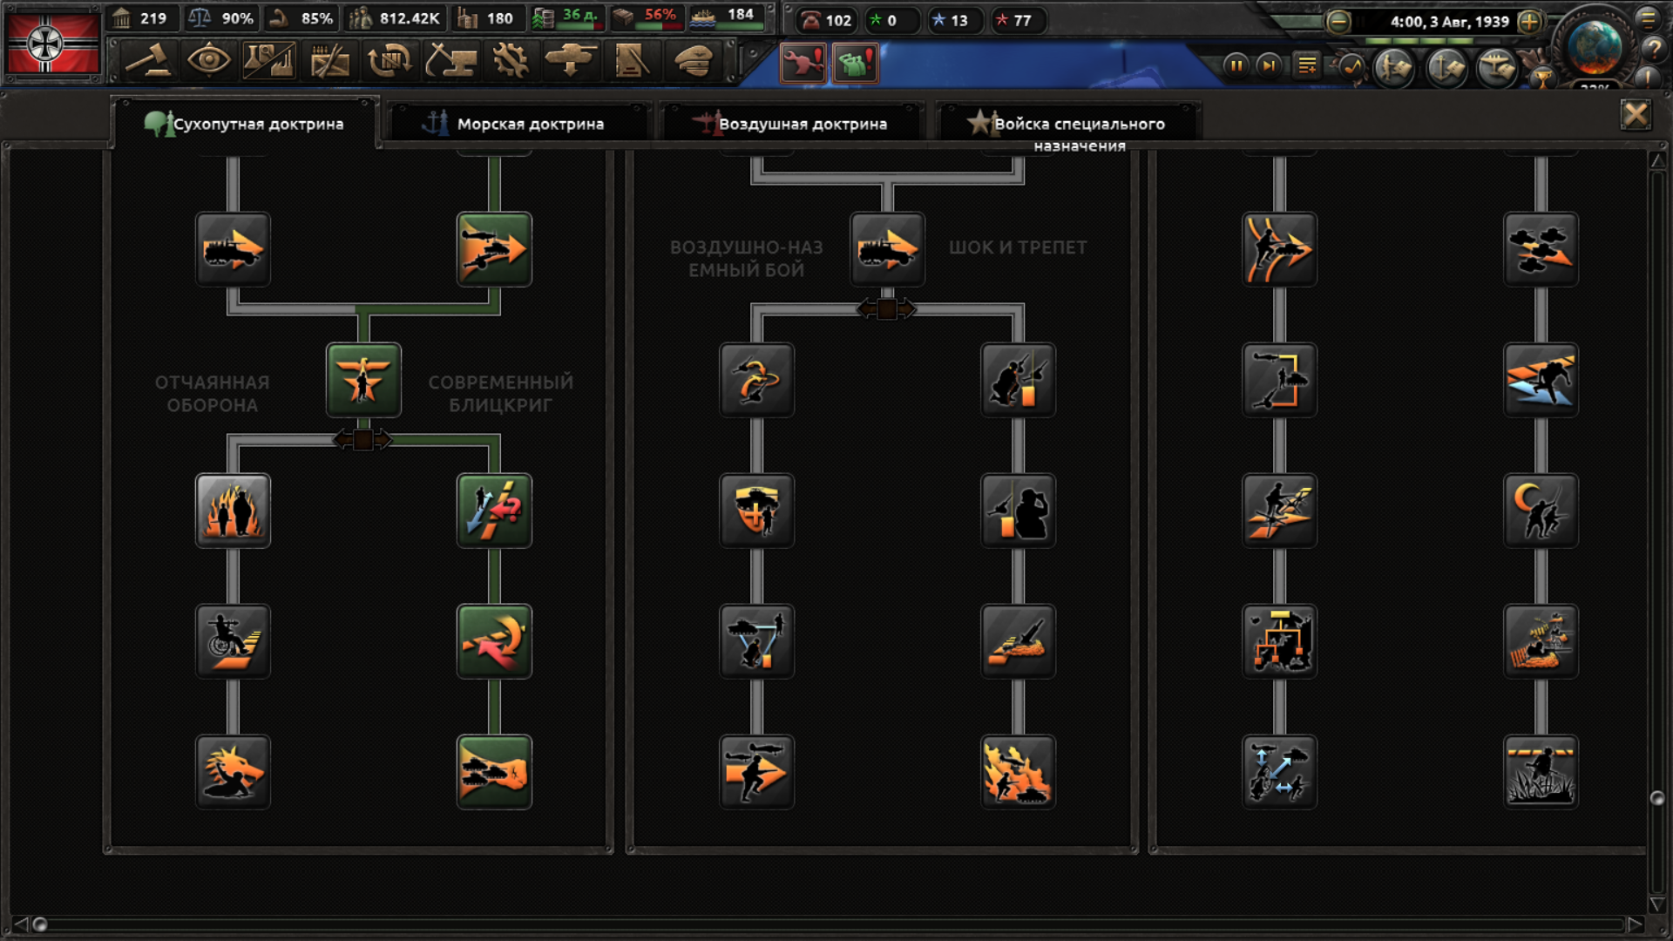Switch to the Воздушная доктрина tab
Viewport: 1673px width, 941px height.
coord(791,124)
